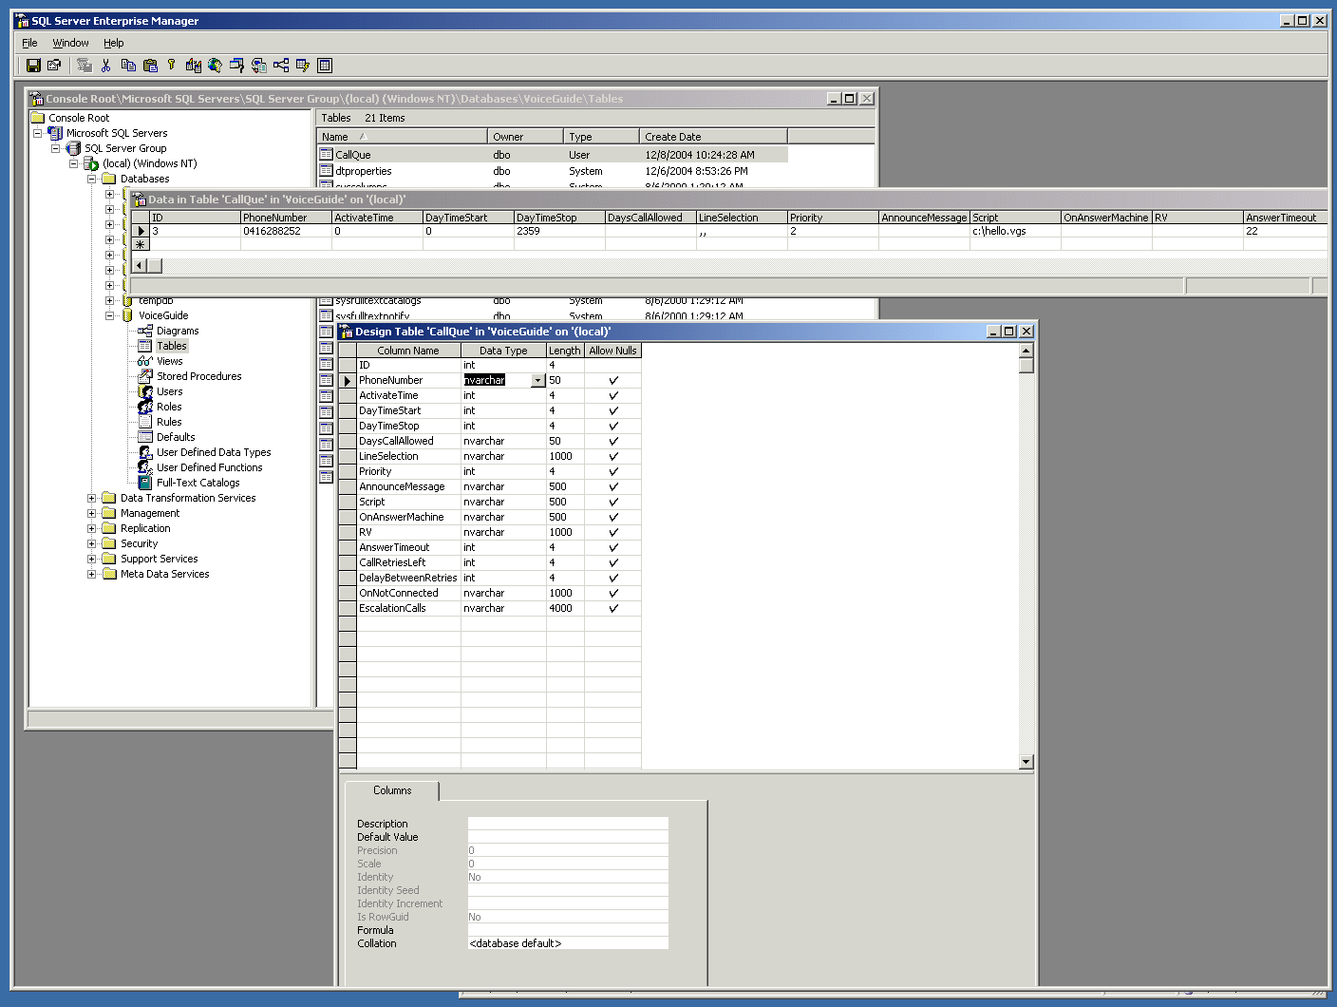
Task: Click the Stored Procedures icon in tree
Action: tap(145, 376)
